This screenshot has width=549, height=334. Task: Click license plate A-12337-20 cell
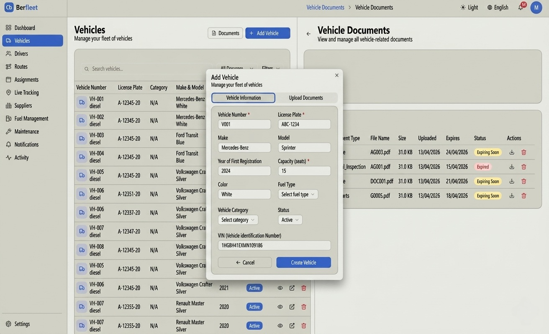pyautogui.click(x=129, y=213)
